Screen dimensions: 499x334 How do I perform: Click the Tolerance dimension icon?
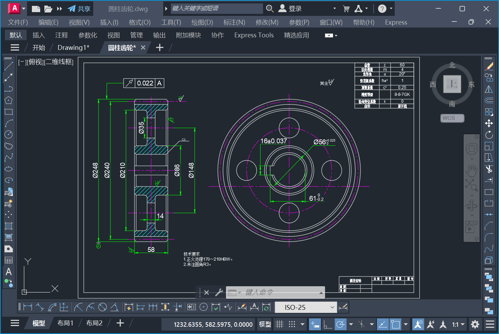(x=191, y=307)
